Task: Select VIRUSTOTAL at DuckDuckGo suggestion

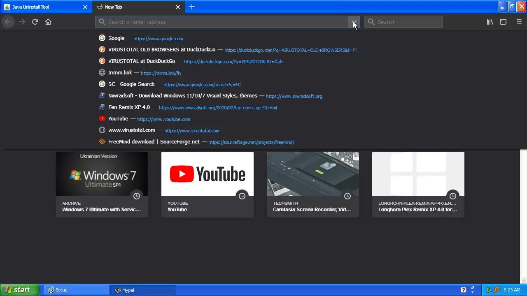Action: click(263, 61)
